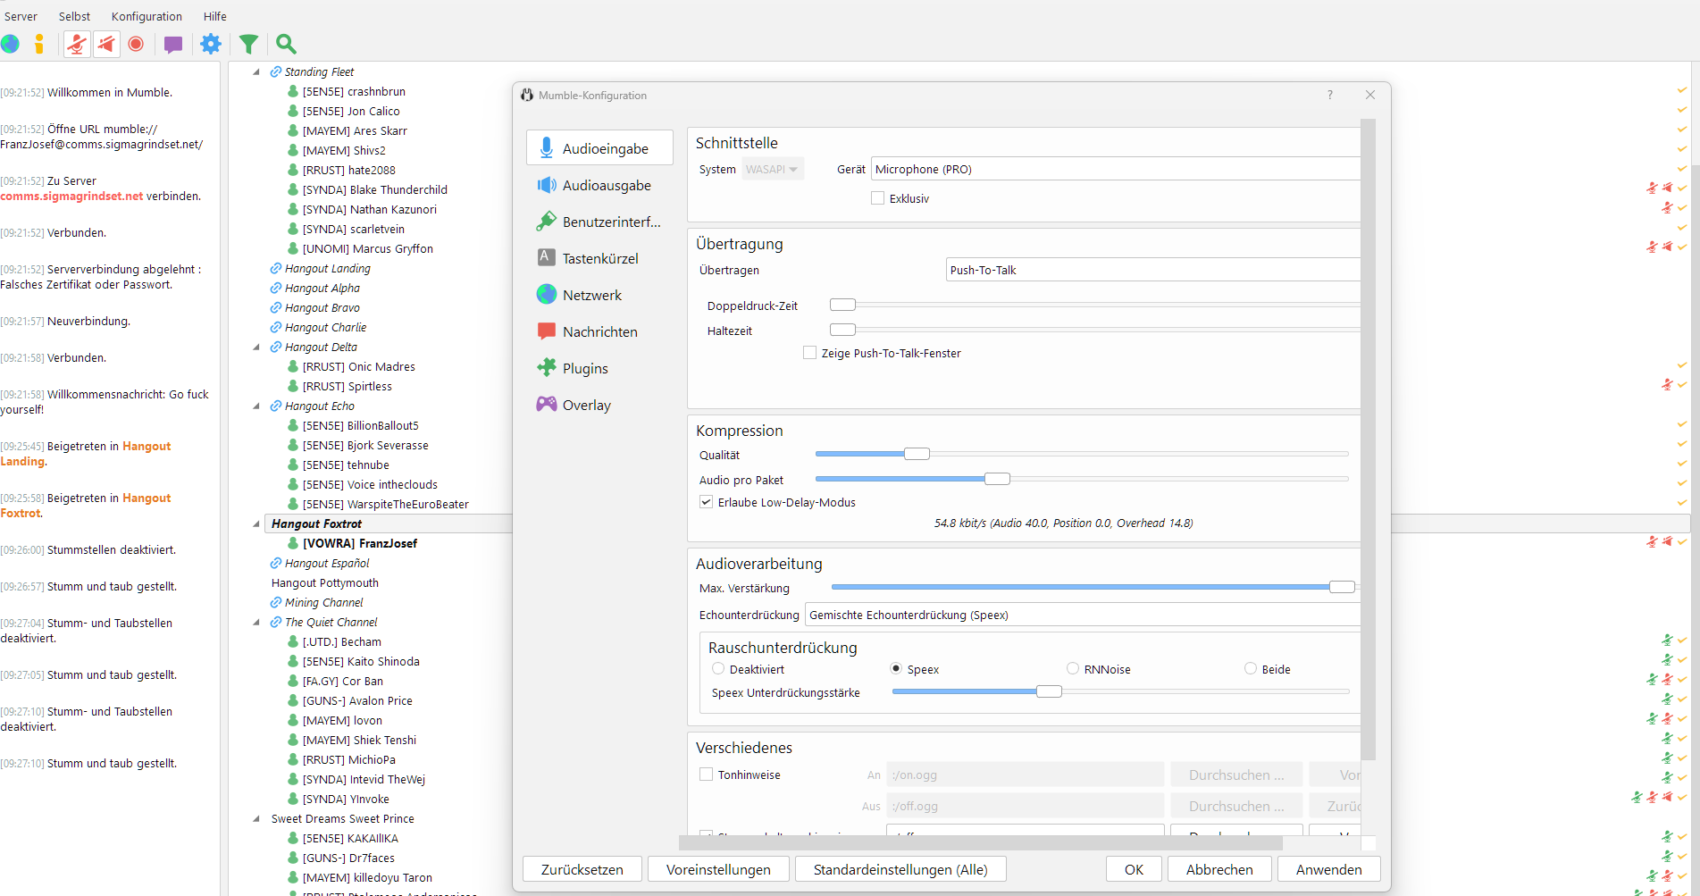Click user icon of Kaito Shinoda

[293, 661]
